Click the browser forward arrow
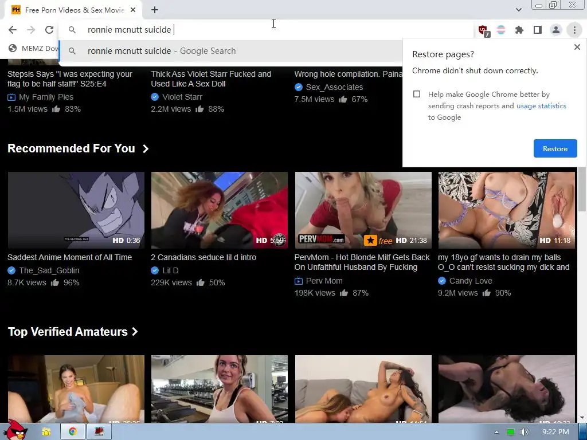587x440 pixels. click(31, 30)
